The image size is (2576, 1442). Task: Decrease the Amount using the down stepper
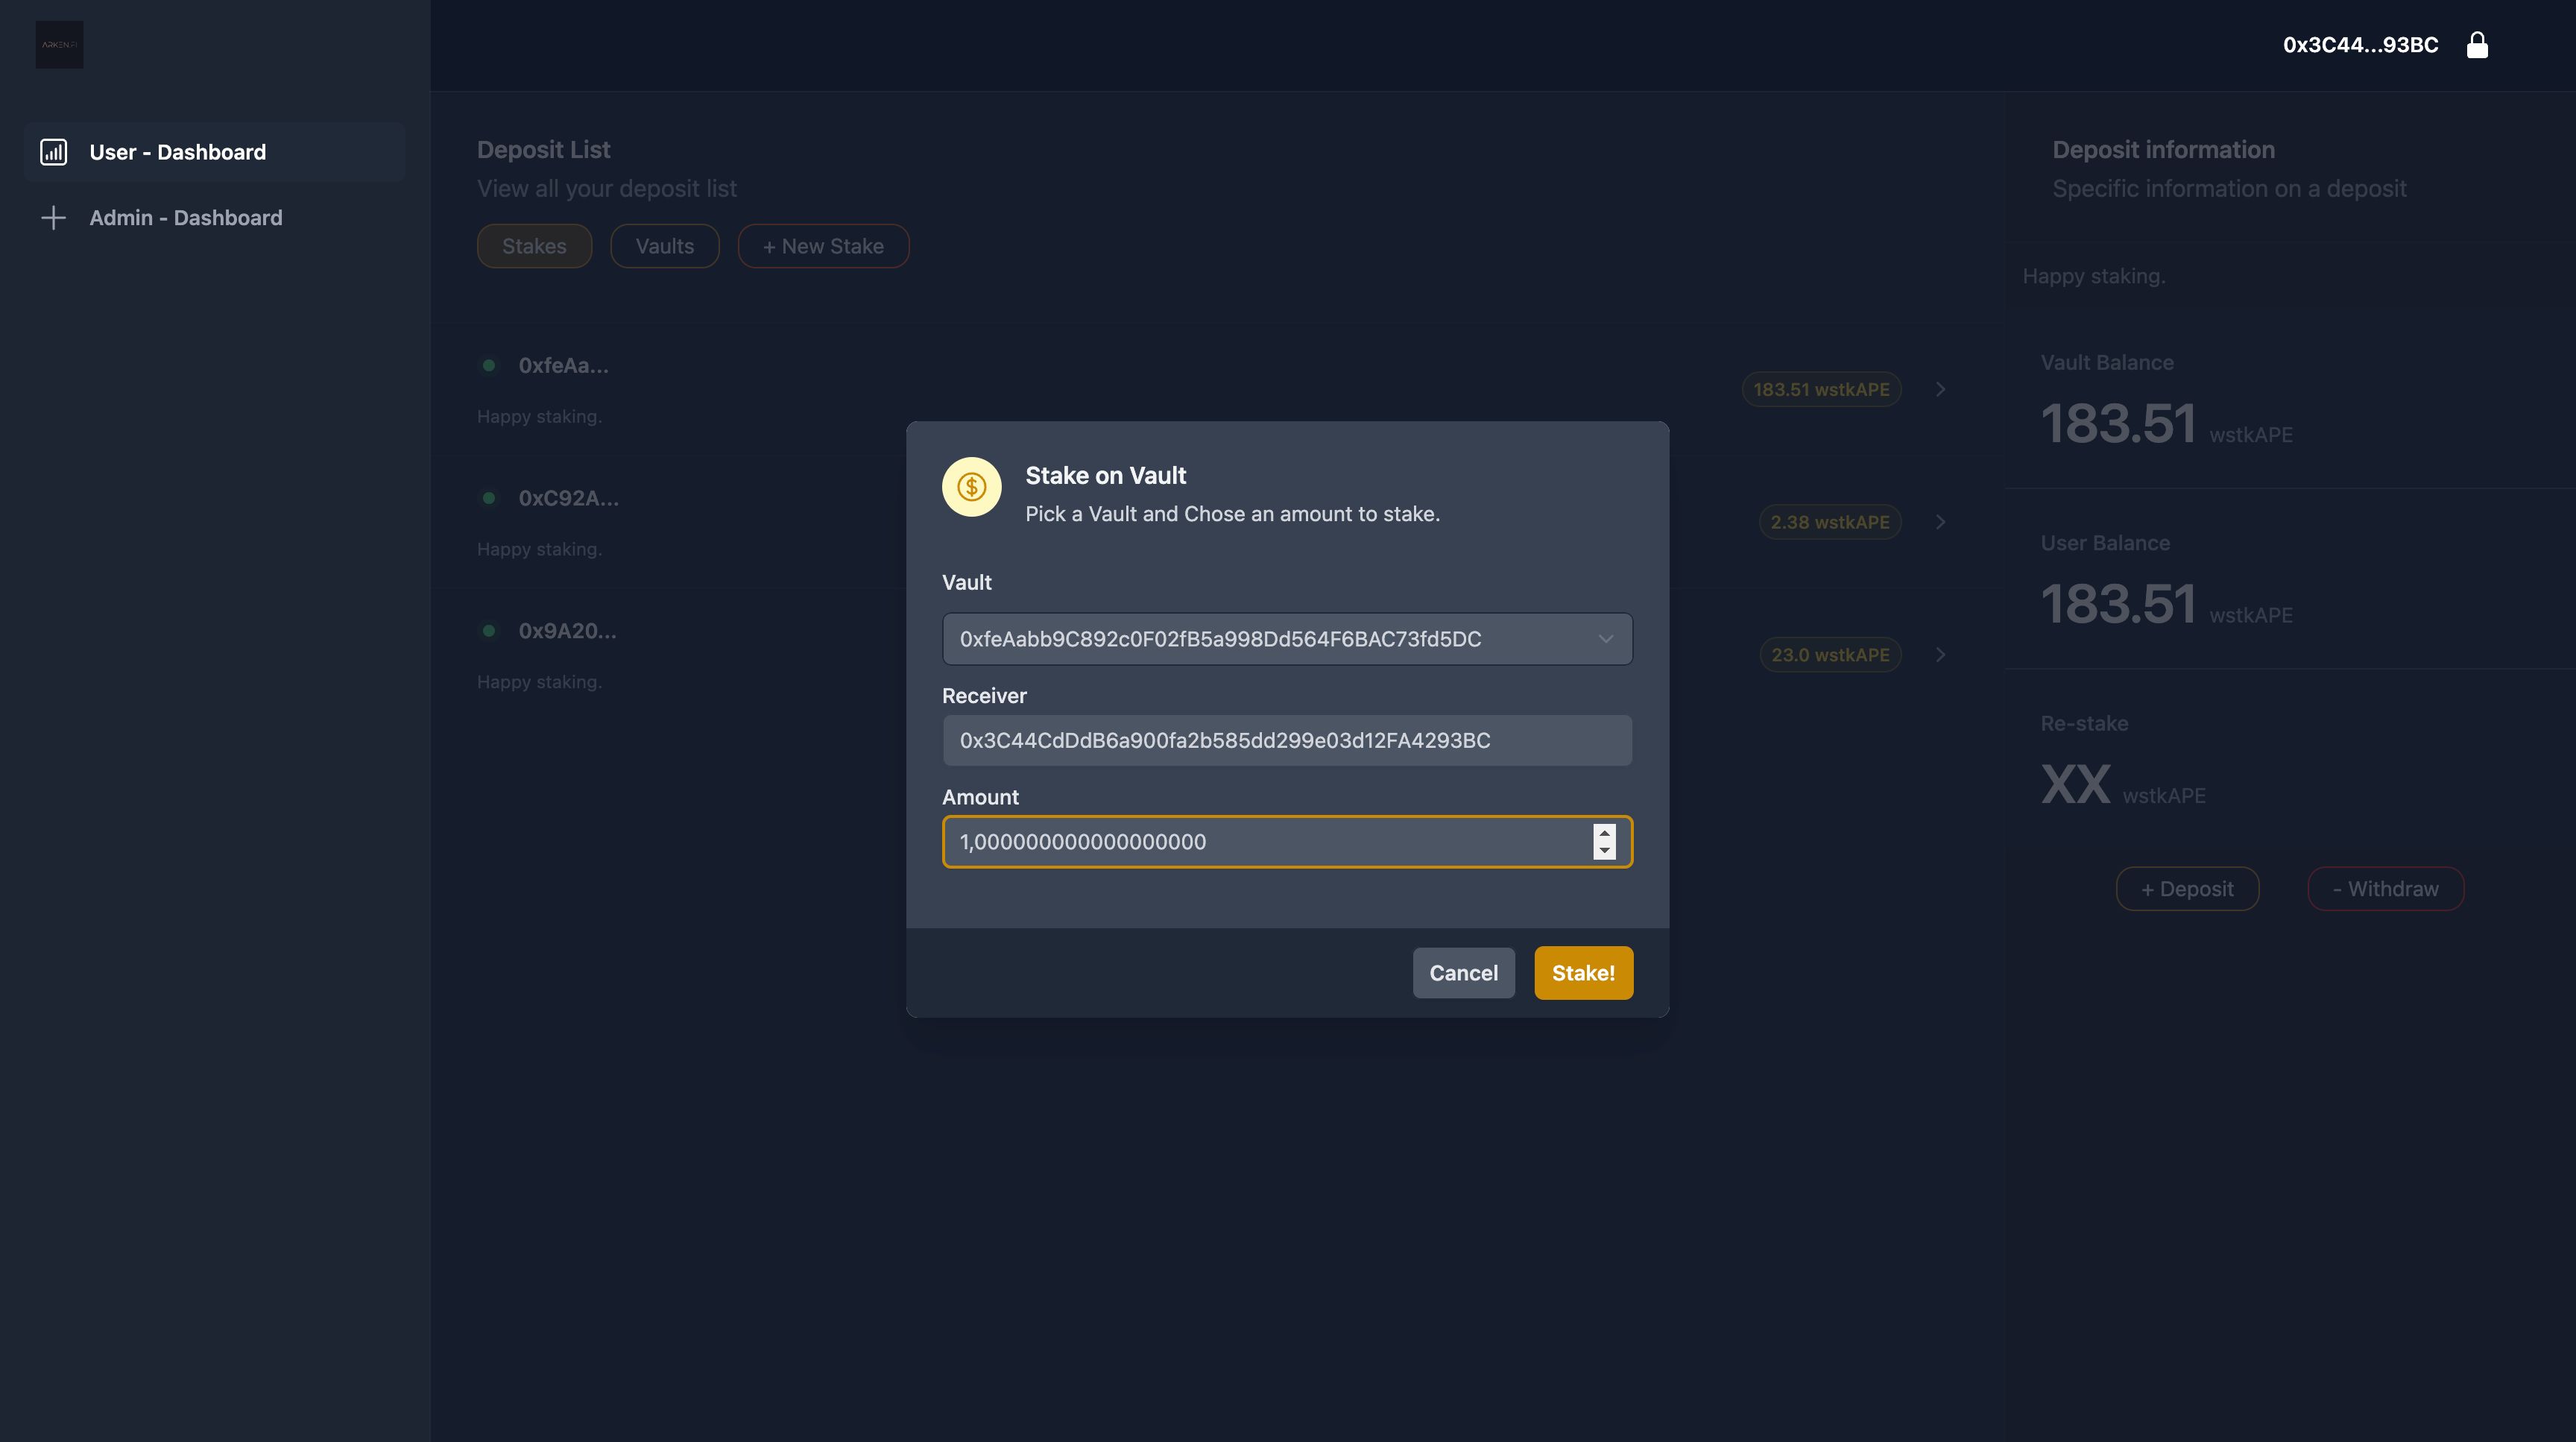pos(1604,851)
